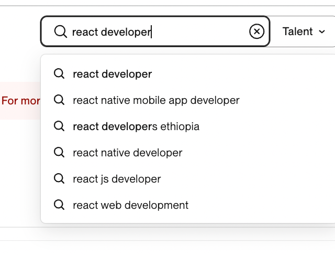Viewport: 335px width, 255px height.
Task: Choose the 'react js developer' suggestion
Action: [x=117, y=179]
